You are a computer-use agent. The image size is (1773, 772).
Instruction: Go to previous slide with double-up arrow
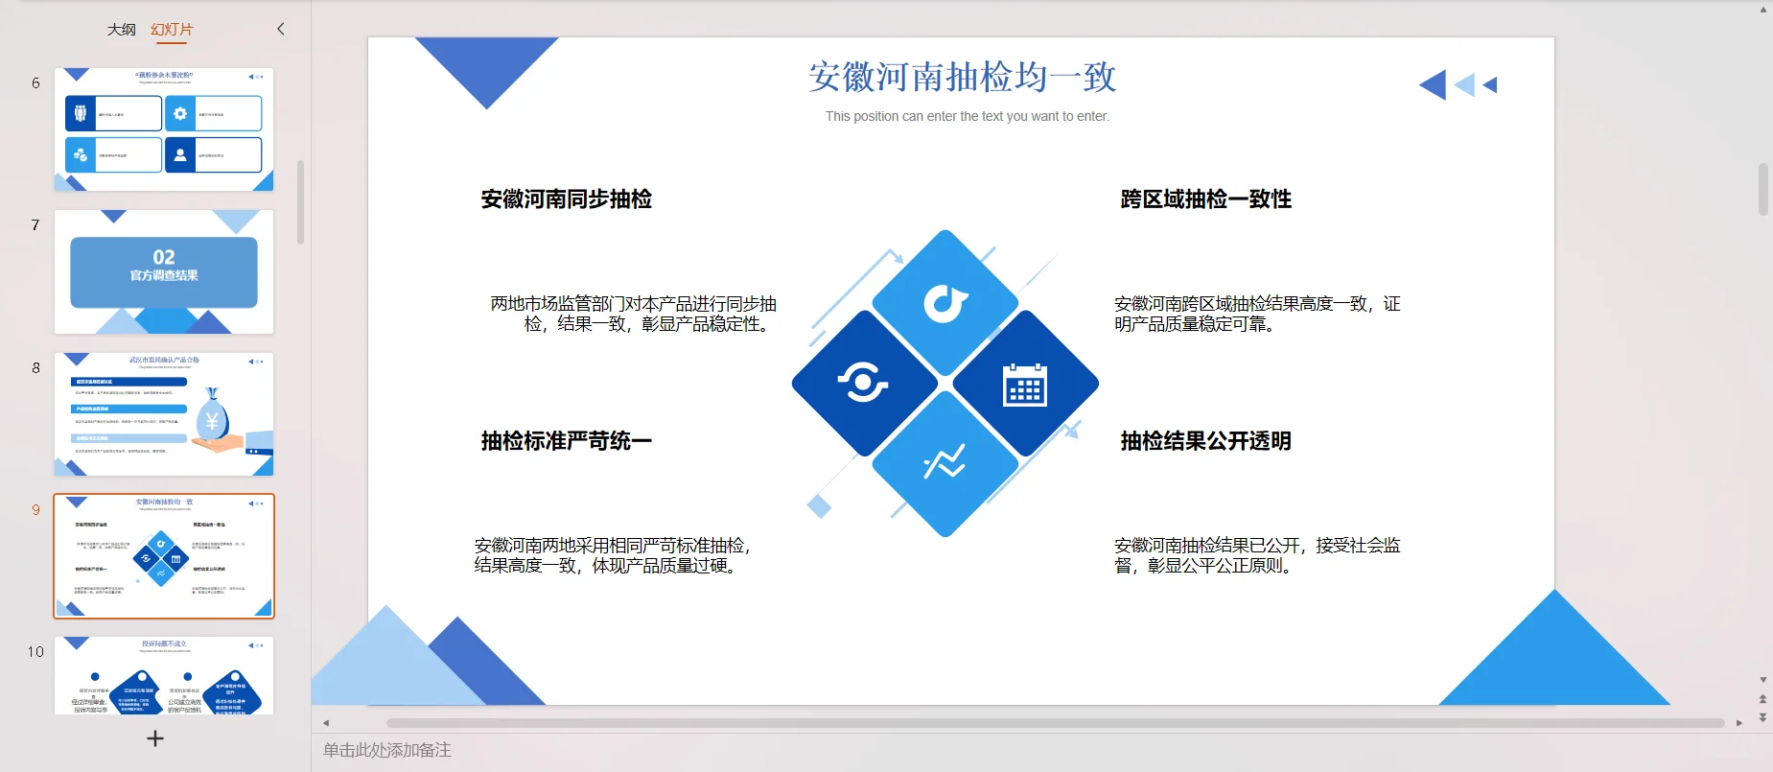[x=1762, y=699]
